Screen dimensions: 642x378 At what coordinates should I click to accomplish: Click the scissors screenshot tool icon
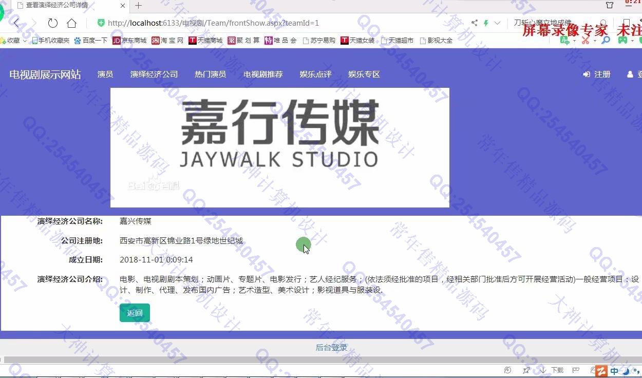pos(585,41)
